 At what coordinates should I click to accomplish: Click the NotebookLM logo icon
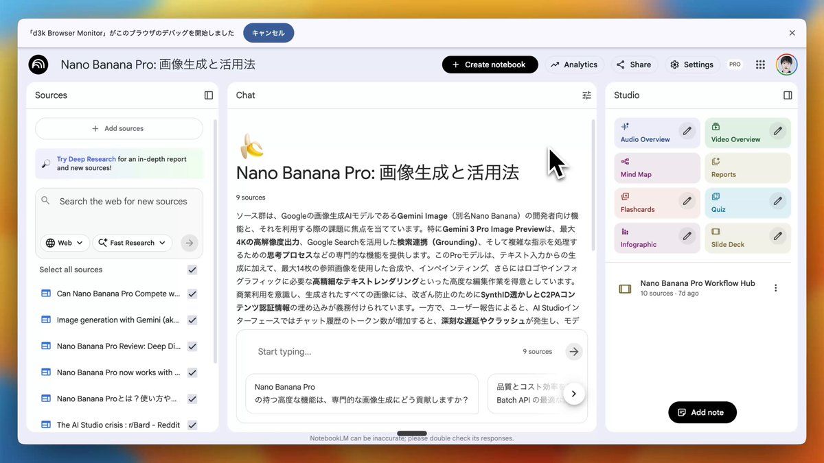38,64
